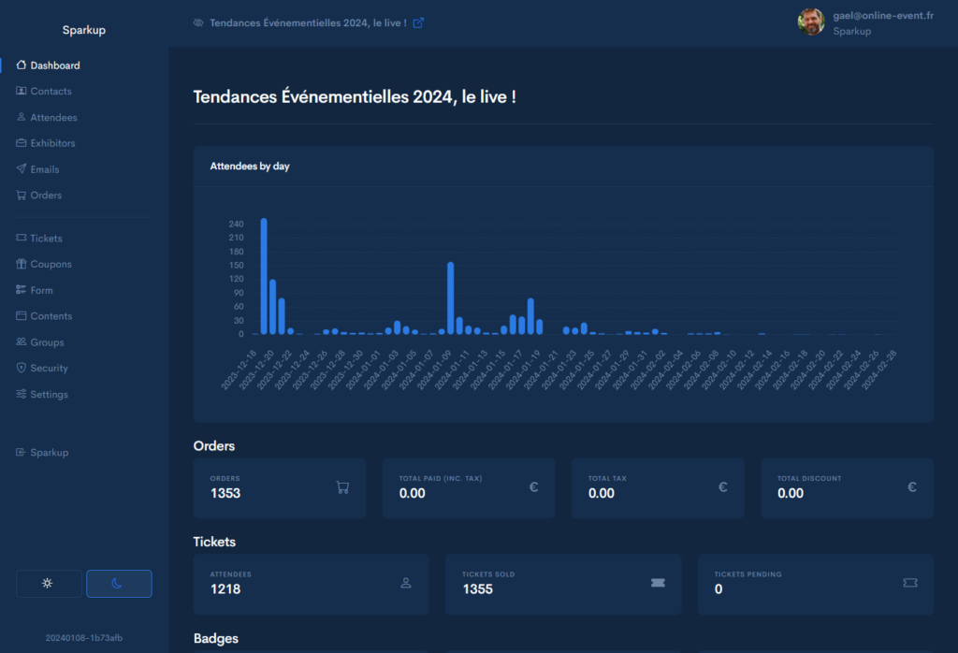
Task: Open the gael@online-event.fr account menu
Action: click(883, 16)
